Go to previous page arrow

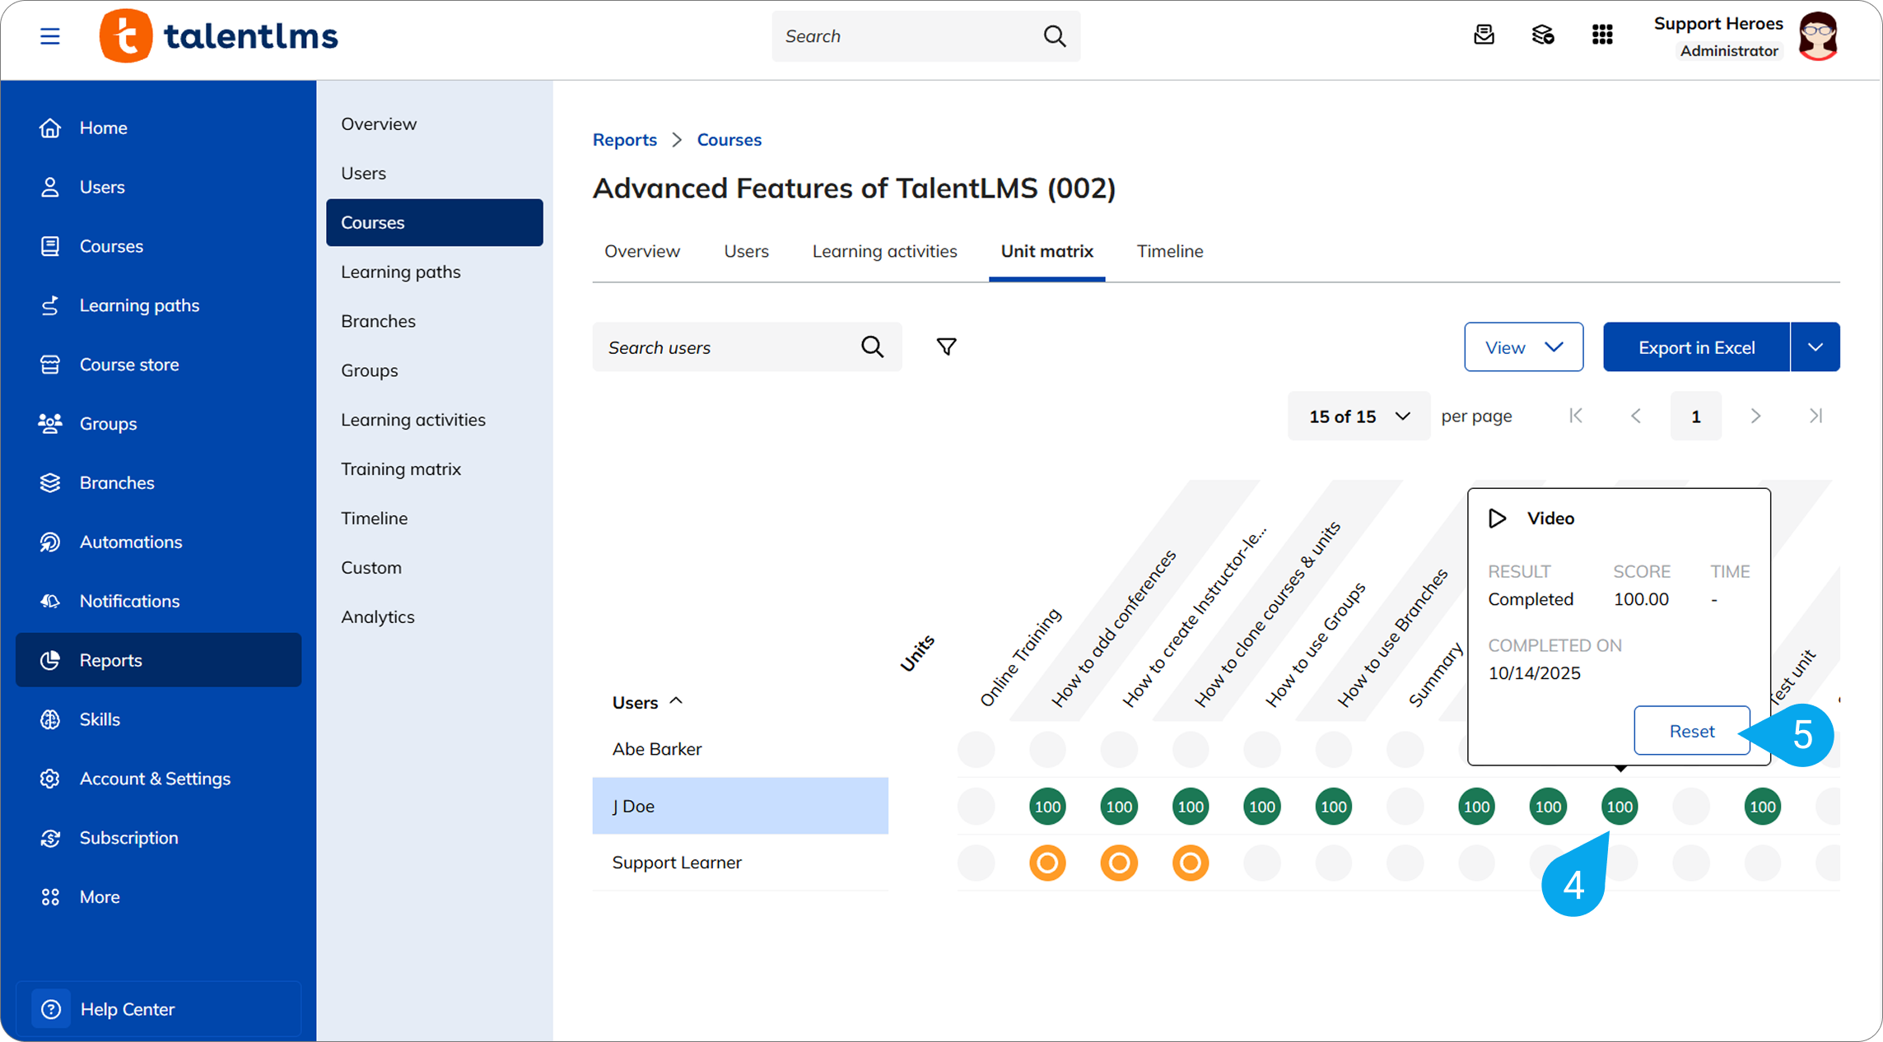click(x=1636, y=416)
